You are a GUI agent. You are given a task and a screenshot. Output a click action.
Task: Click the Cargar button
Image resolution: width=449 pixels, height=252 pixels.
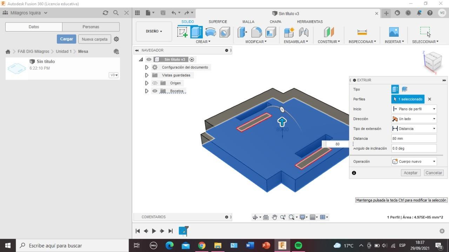coord(66,39)
